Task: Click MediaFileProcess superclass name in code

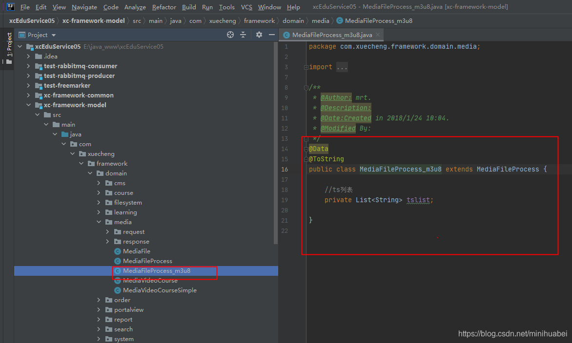Action: pyautogui.click(x=508, y=169)
